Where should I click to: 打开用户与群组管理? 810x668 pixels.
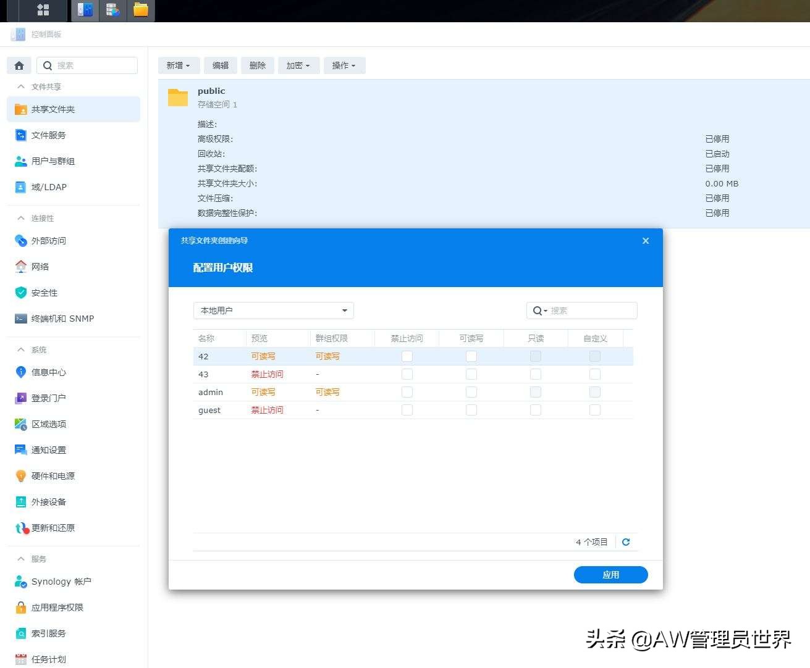coord(52,161)
